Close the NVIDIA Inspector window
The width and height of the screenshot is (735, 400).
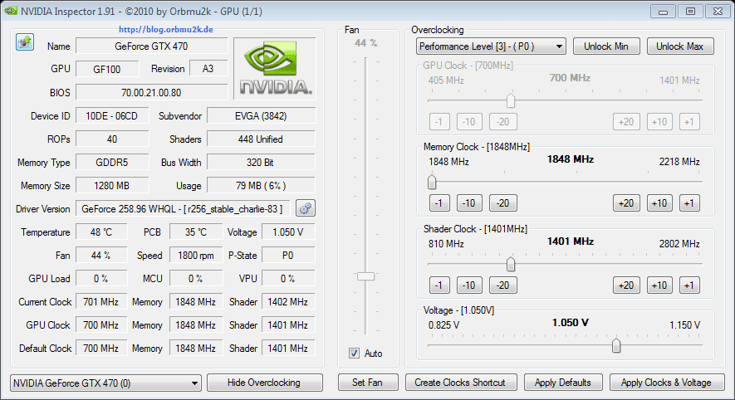(x=718, y=12)
